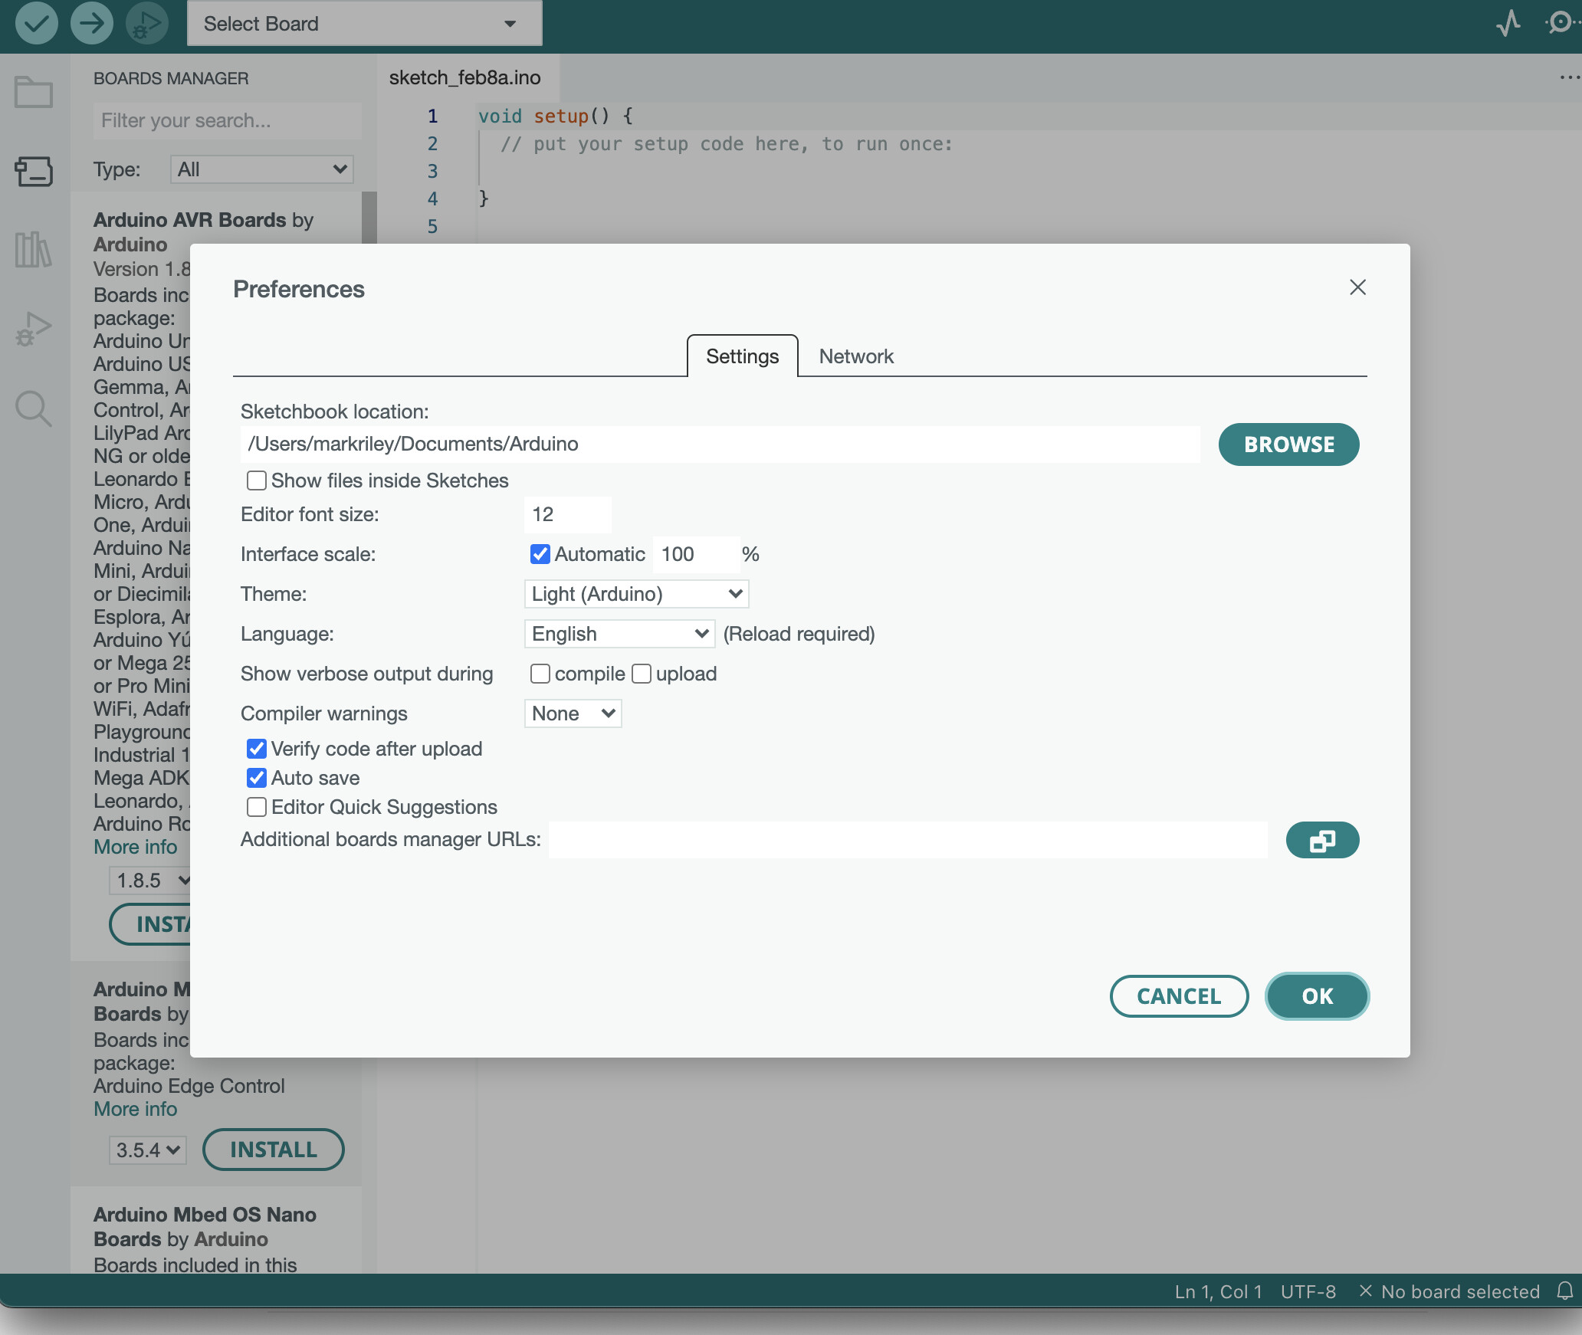Click code line 1 void setup()
Viewport: 1582px width, 1335px height.
[556, 116]
